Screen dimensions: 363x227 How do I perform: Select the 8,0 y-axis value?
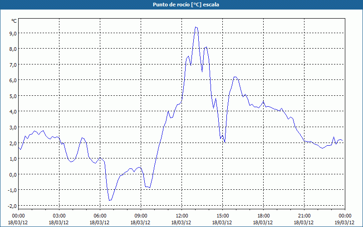point(13,49)
